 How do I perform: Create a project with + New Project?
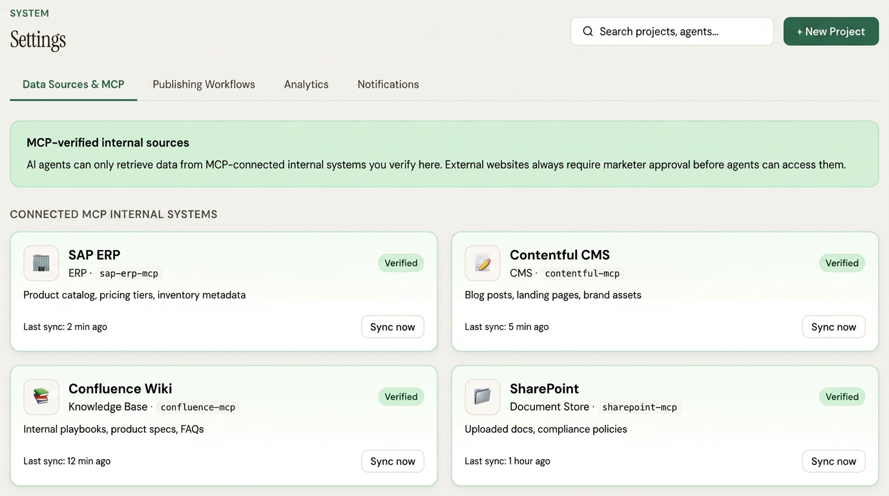(x=831, y=31)
